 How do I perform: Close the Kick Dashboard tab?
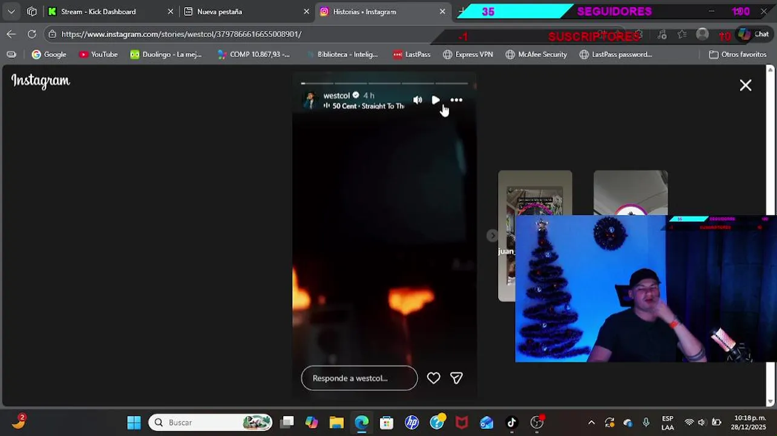(170, 12)
